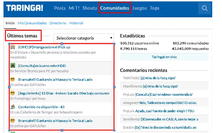Open the Seleccionar categoría dropdown
222x133 pixels.
(84, 38)
